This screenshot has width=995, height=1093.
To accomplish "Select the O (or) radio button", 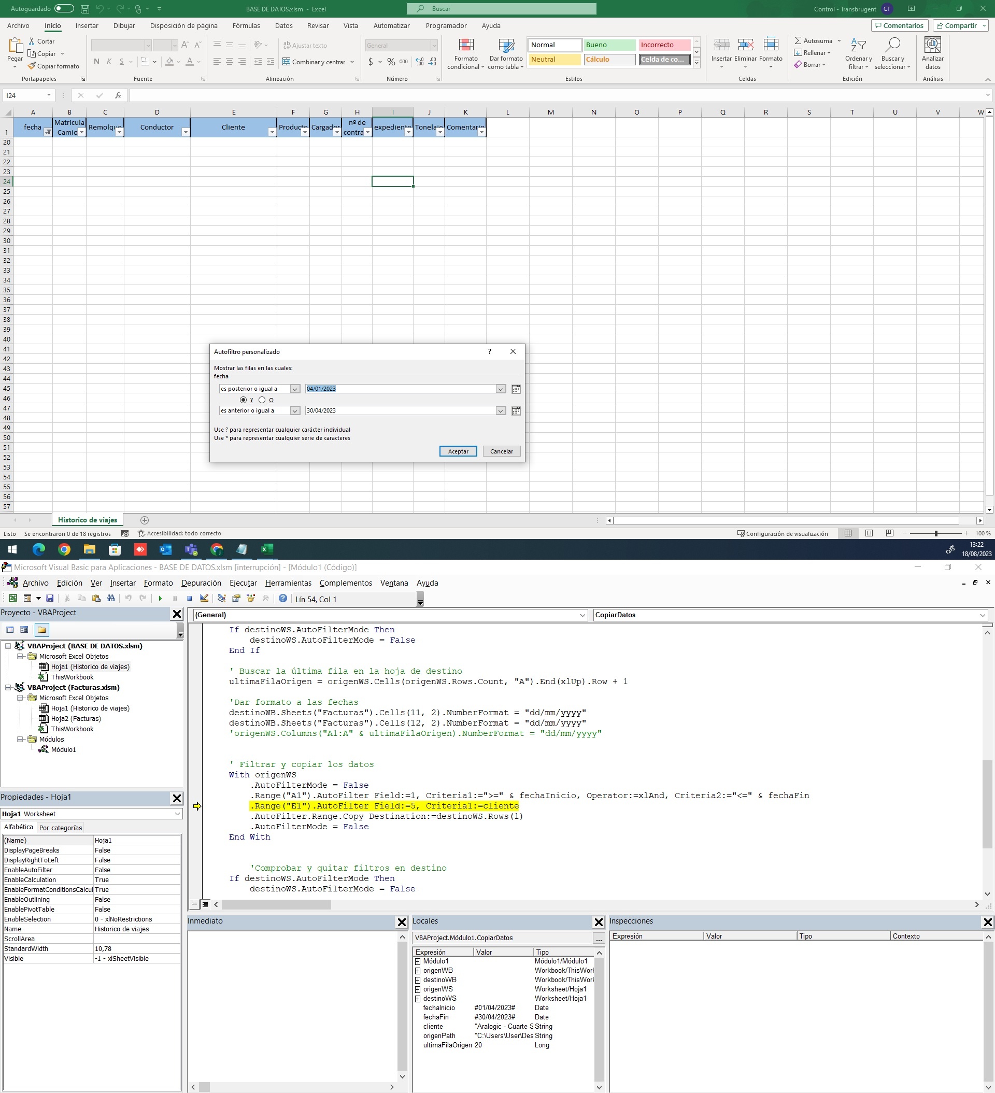I will click(262, 400).
